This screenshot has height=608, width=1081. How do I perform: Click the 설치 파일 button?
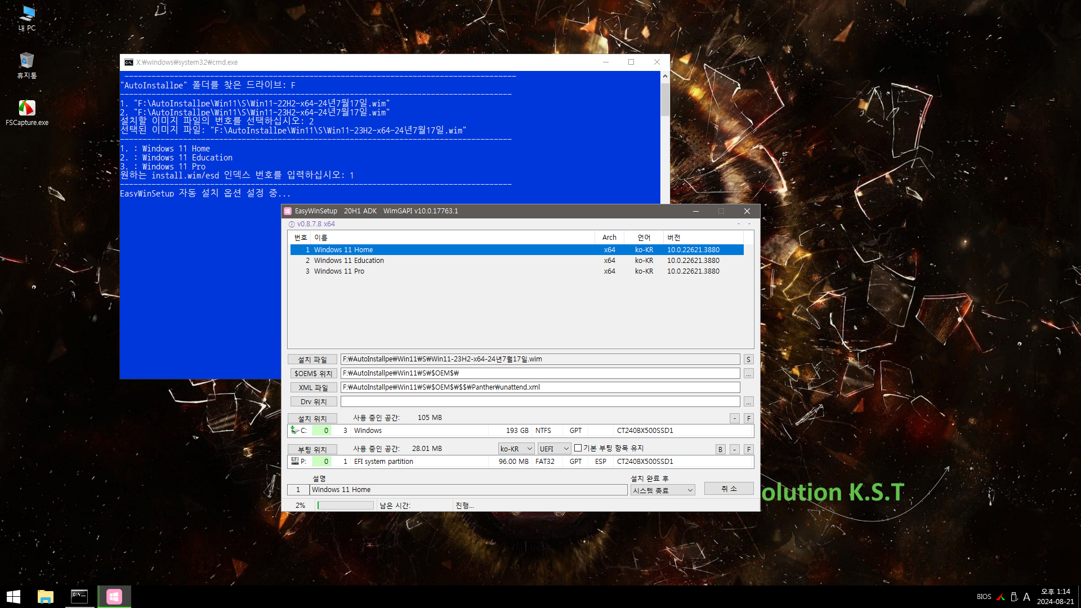point(312,359)
